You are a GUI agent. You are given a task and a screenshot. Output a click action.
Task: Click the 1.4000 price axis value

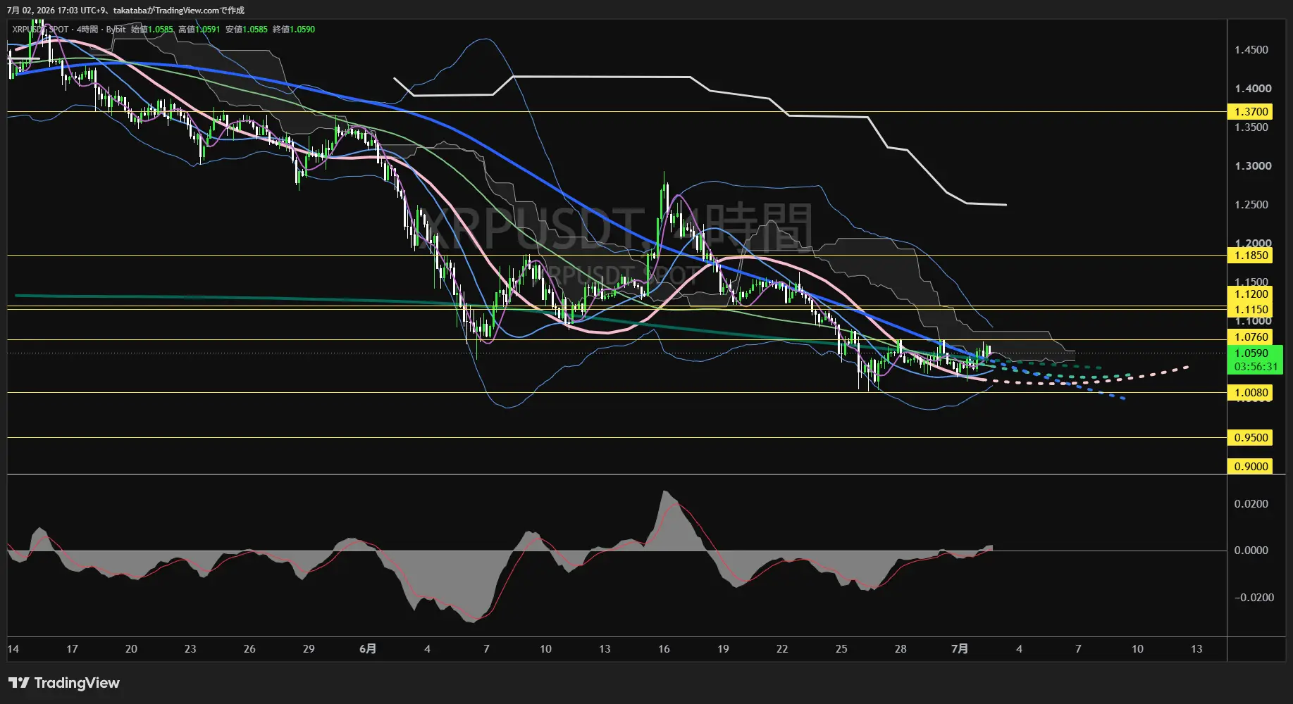pyautogui.click(x=1253, y=89)
